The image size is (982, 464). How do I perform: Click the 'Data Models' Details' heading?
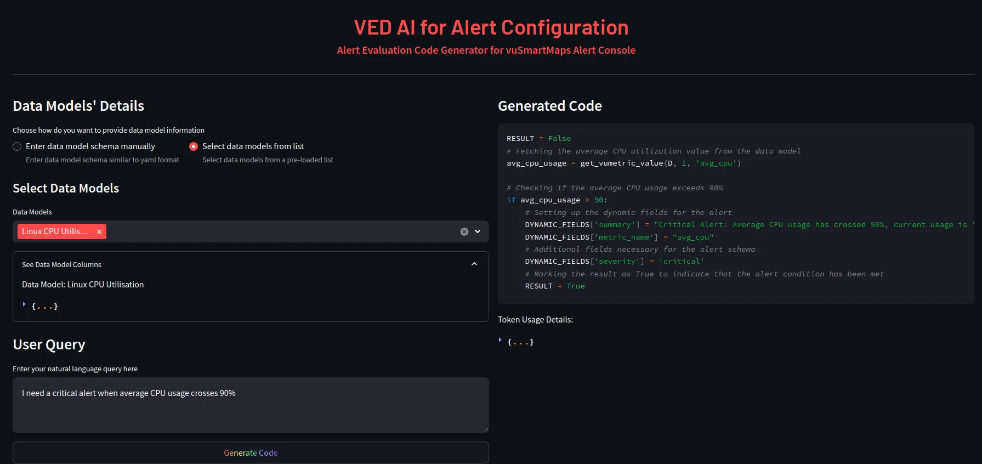pyautogui.click(x=78, y=106)
